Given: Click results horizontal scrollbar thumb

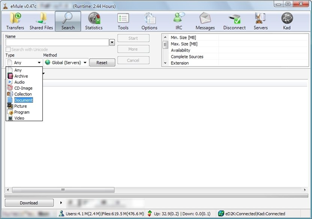Looking at the screenshot, I should (63, 190).
